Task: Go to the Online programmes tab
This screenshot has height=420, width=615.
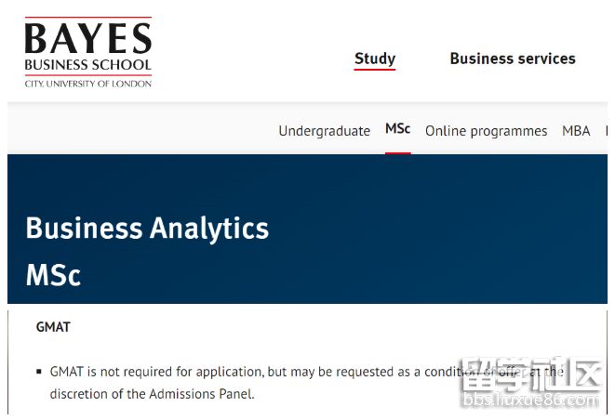Action: point(486,131)
